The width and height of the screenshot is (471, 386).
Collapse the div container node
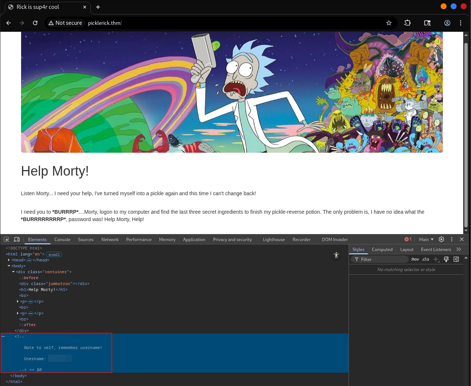pyautogui.click(x=13, y=272)
